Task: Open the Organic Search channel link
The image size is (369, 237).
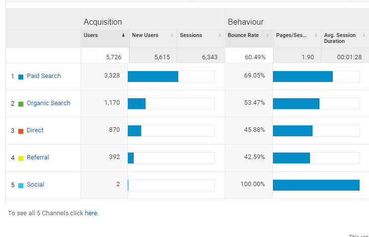Action: click(49, 103)
